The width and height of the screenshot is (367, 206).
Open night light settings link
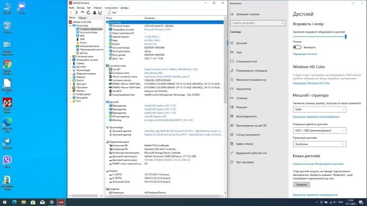pyautogui.click(x=305, y=54)
